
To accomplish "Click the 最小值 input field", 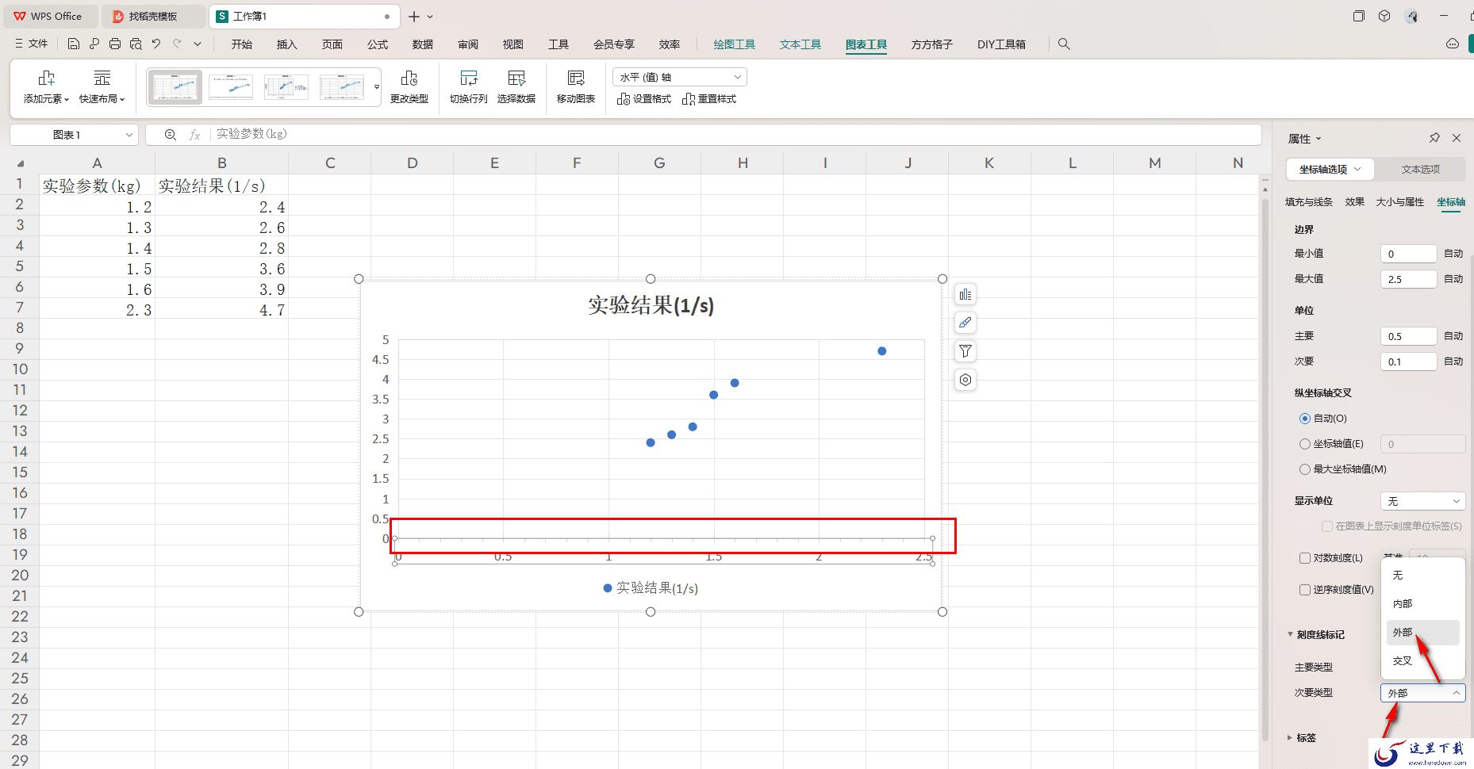I will [x=1409, y=254].
